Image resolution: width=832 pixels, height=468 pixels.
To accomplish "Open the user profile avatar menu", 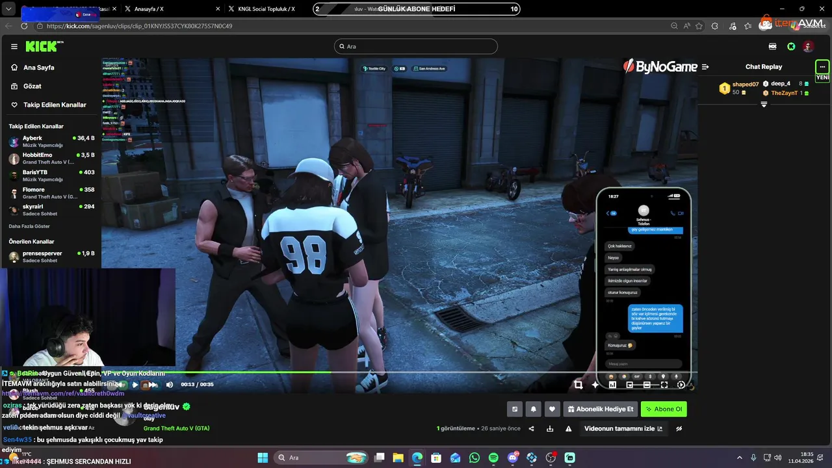I will 808,46.
